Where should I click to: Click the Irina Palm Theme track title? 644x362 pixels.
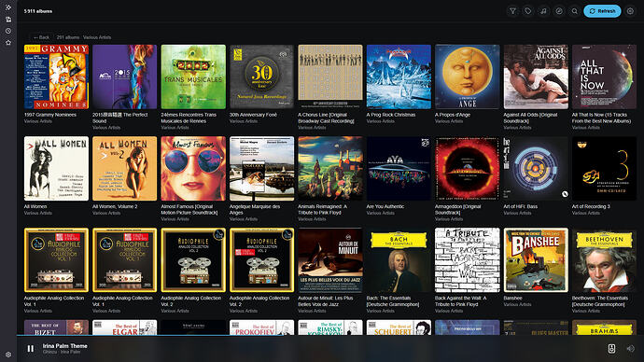(x=65, y=346)
